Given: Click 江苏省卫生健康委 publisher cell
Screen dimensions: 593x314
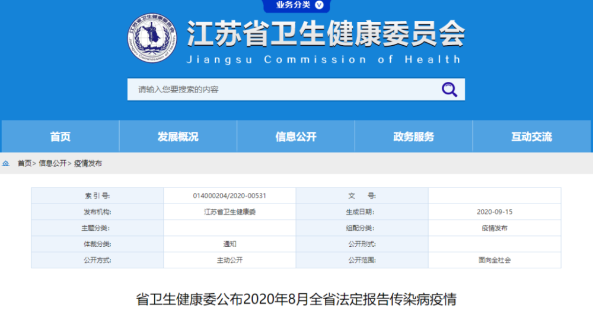Looking at the screenshot, I should (x=229, y=212).
